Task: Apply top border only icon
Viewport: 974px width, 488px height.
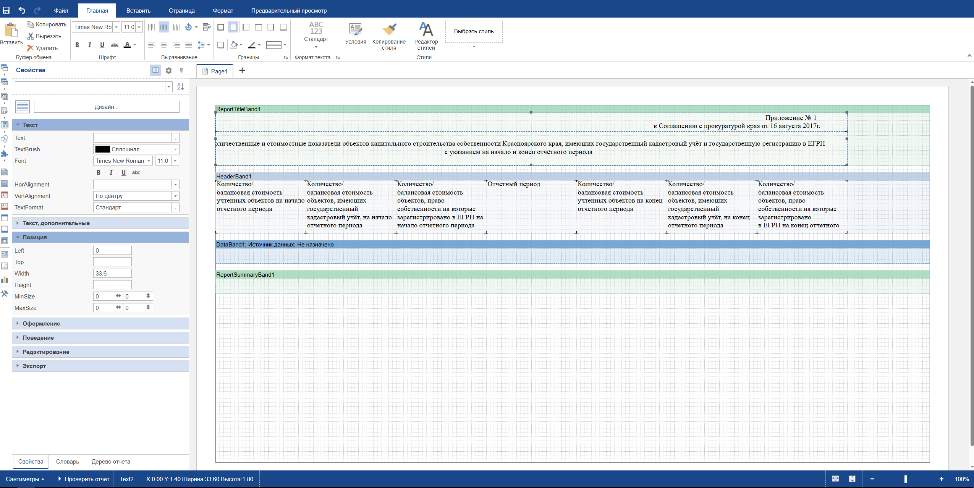Action: (259, 27)
